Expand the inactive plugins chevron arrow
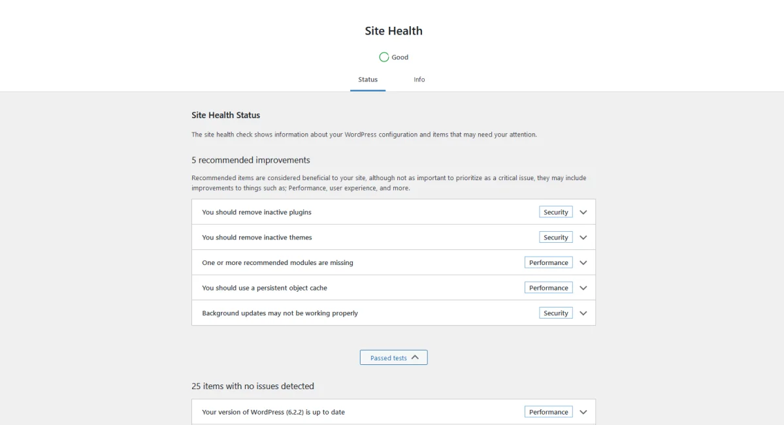 [x=583, y=212]
